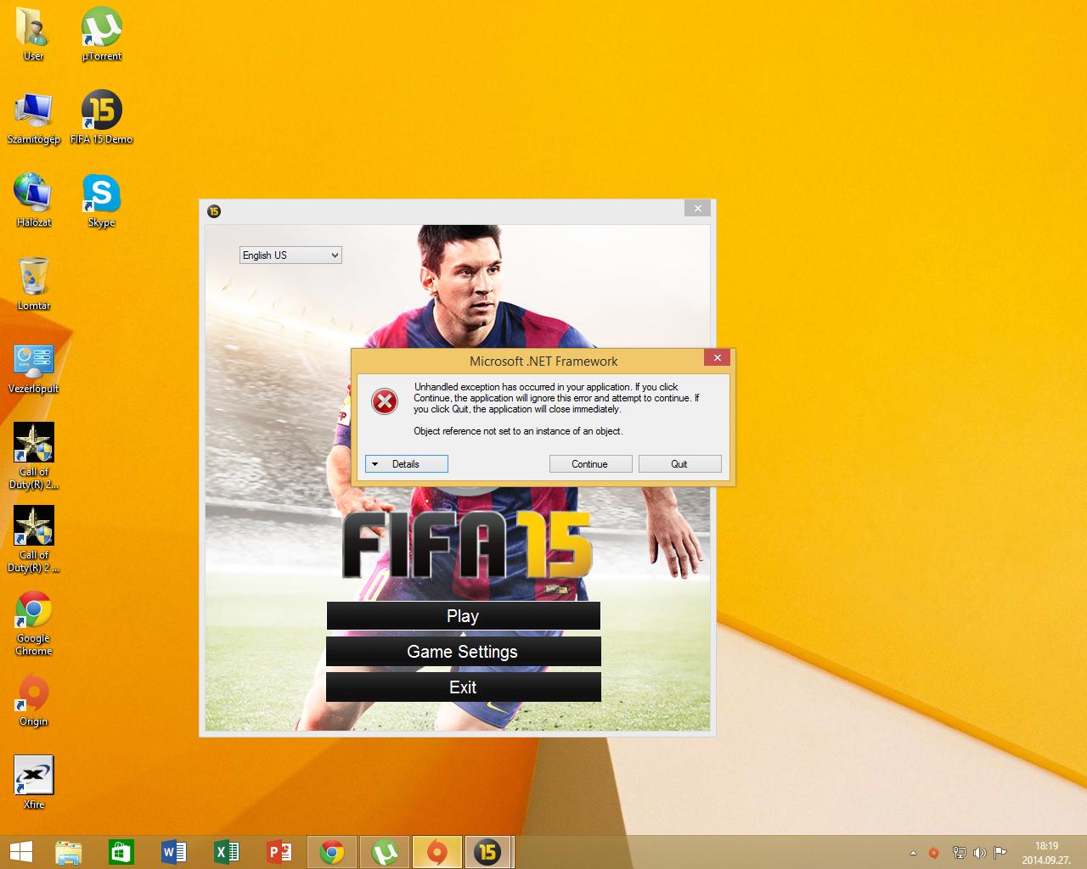
Task: Select the second Call of Duty(R) 2 shortcut
Action: [33, 539]
